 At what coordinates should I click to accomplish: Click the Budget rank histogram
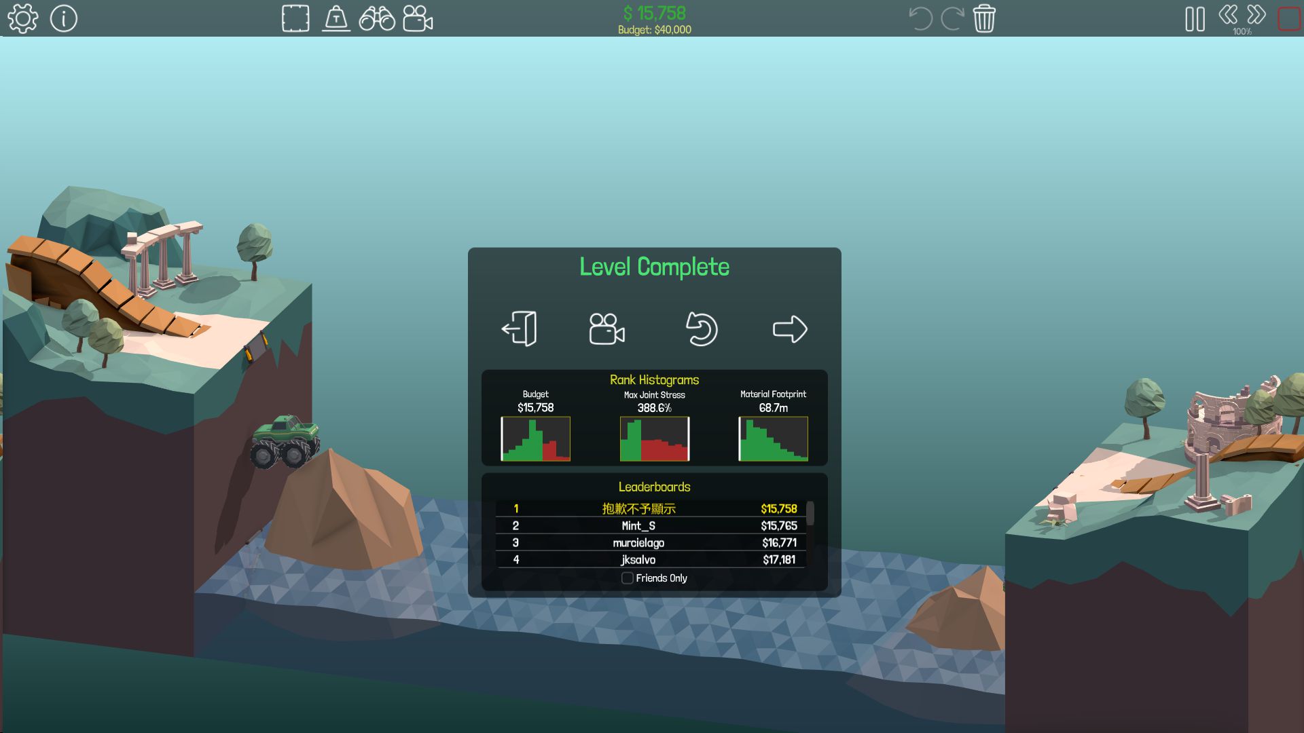coord(535,439)
